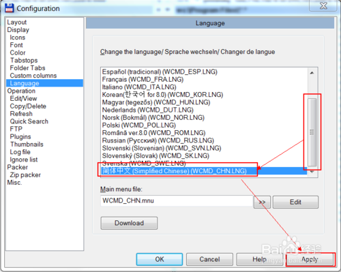Open the Misc. settings page
Viewport: 341px width, 272px height.
coord(14,183)
